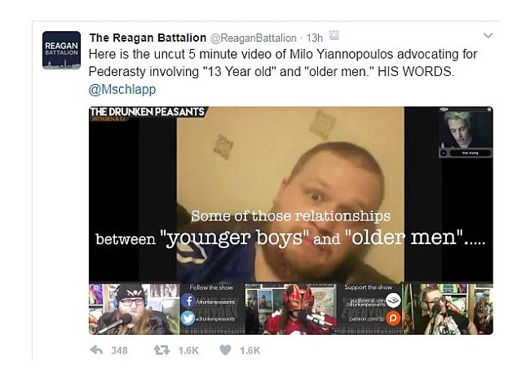Click the Patreon logo icon in video
517x378 pixels.
click(393, 318)
